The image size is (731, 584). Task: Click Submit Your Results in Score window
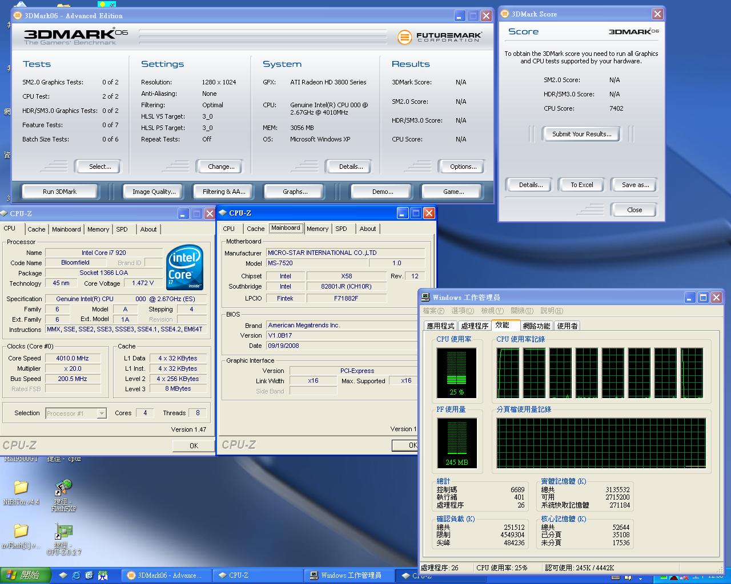tap(581, 134)
